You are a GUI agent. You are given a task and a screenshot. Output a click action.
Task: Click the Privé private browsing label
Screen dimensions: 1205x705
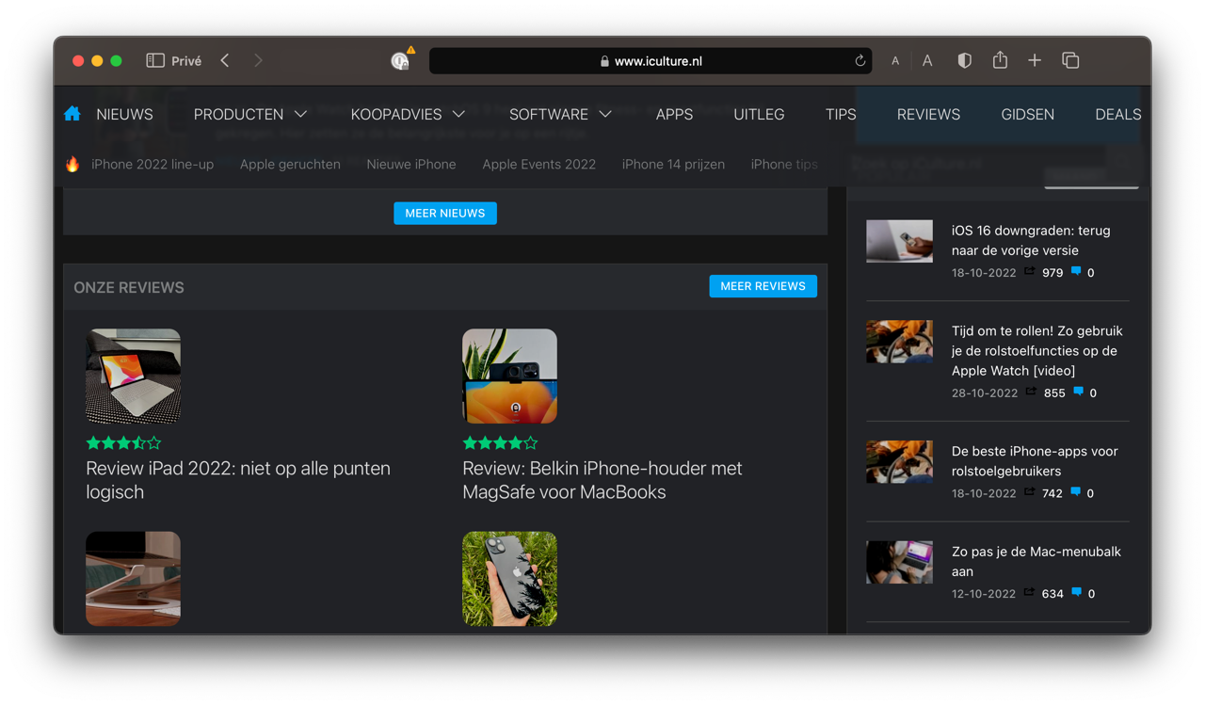(186, 61)
